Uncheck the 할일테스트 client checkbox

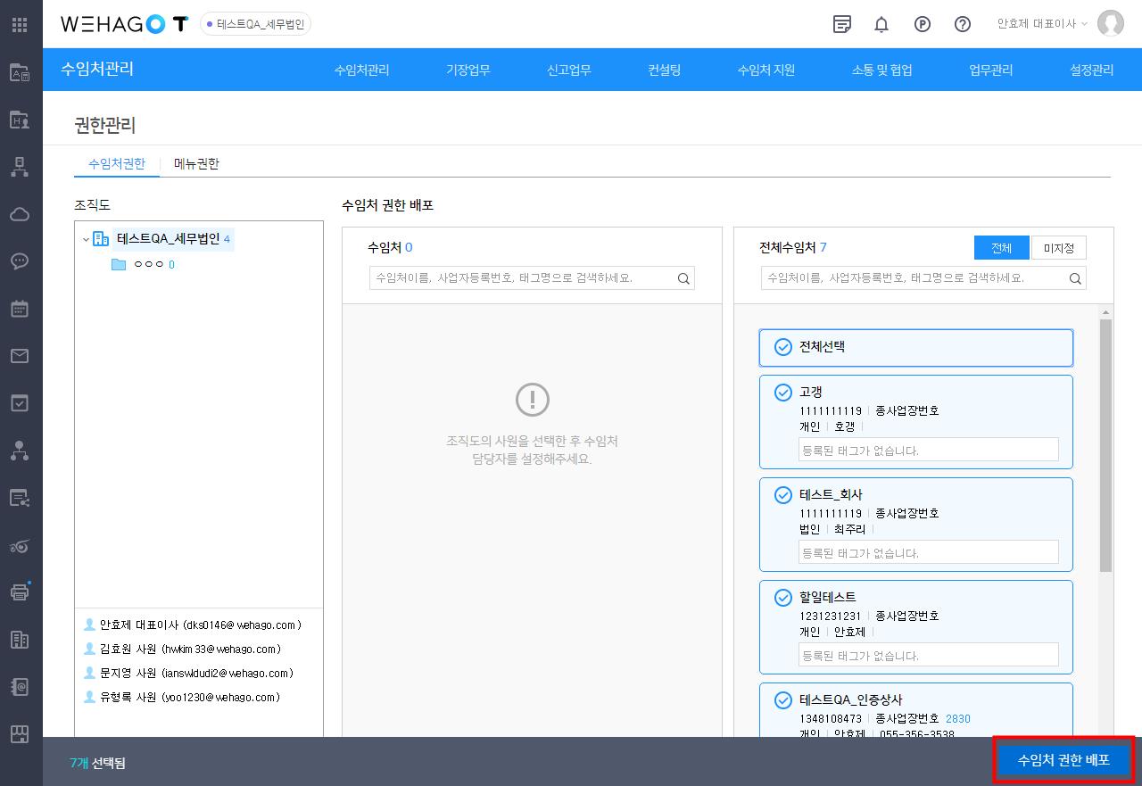[783, 598]
